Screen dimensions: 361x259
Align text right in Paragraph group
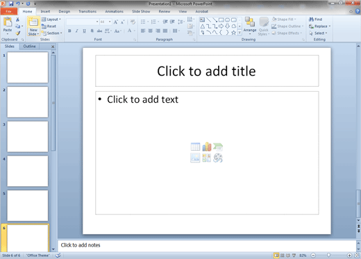click(x=158, y=31)
